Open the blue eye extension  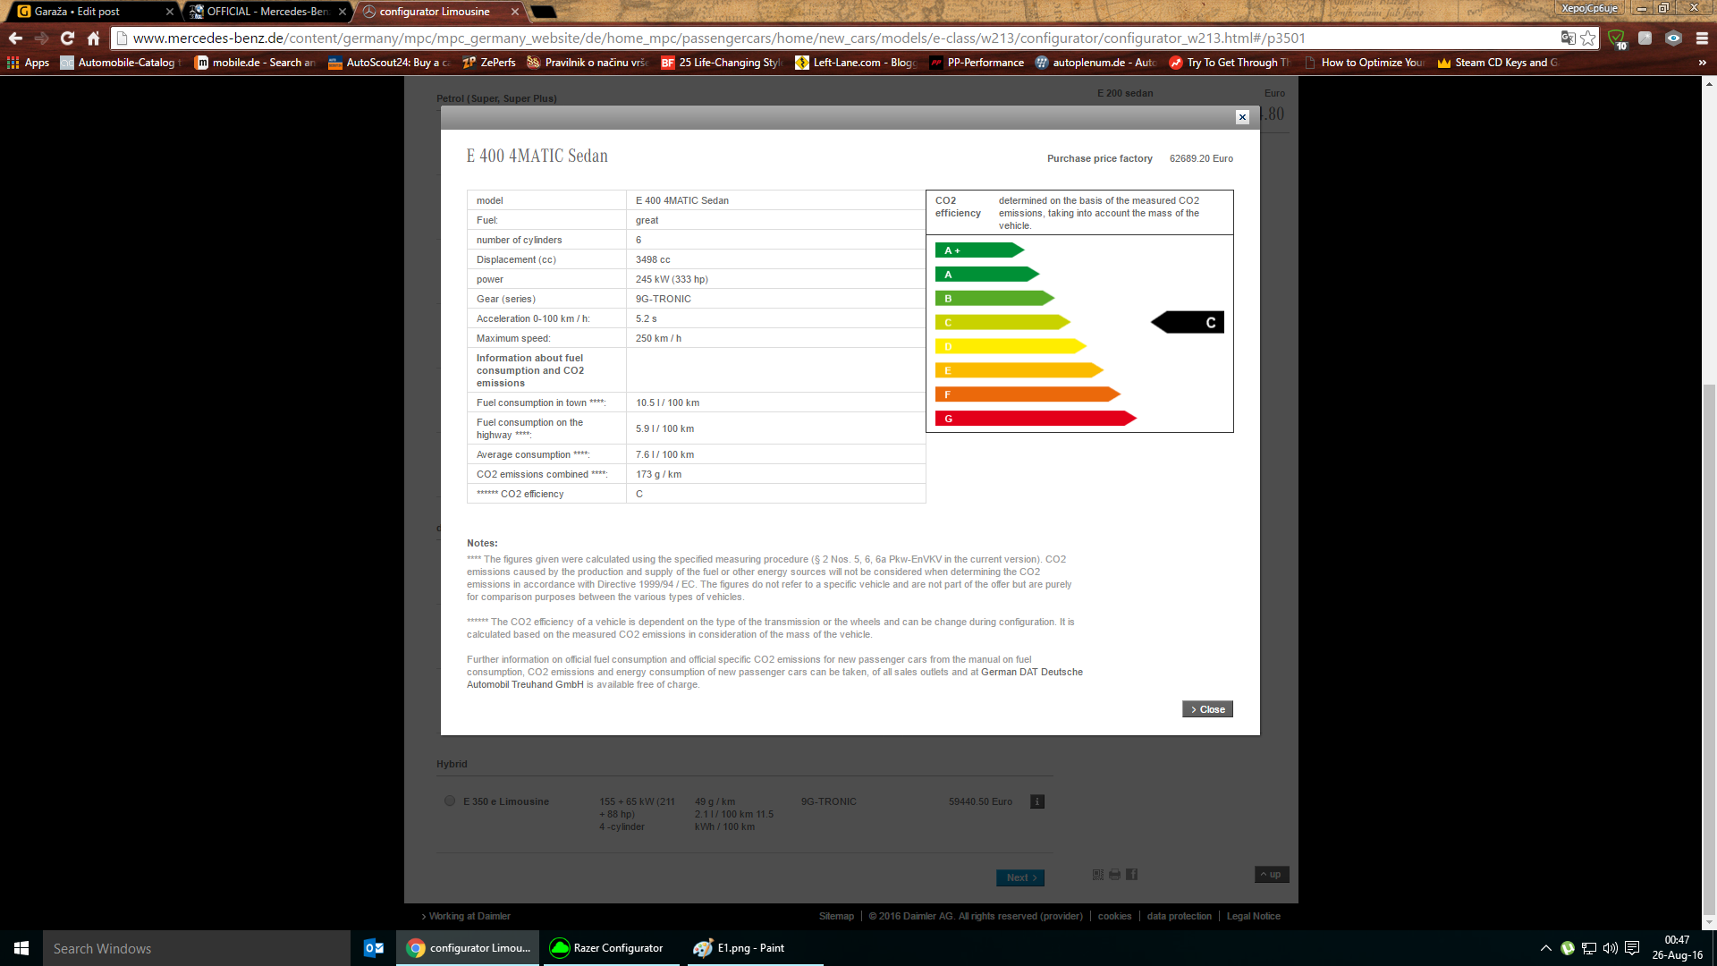pyautogui.click(x=1673, y=38)
